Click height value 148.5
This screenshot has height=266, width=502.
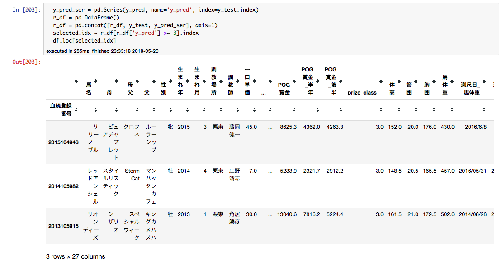click(395, 171)
